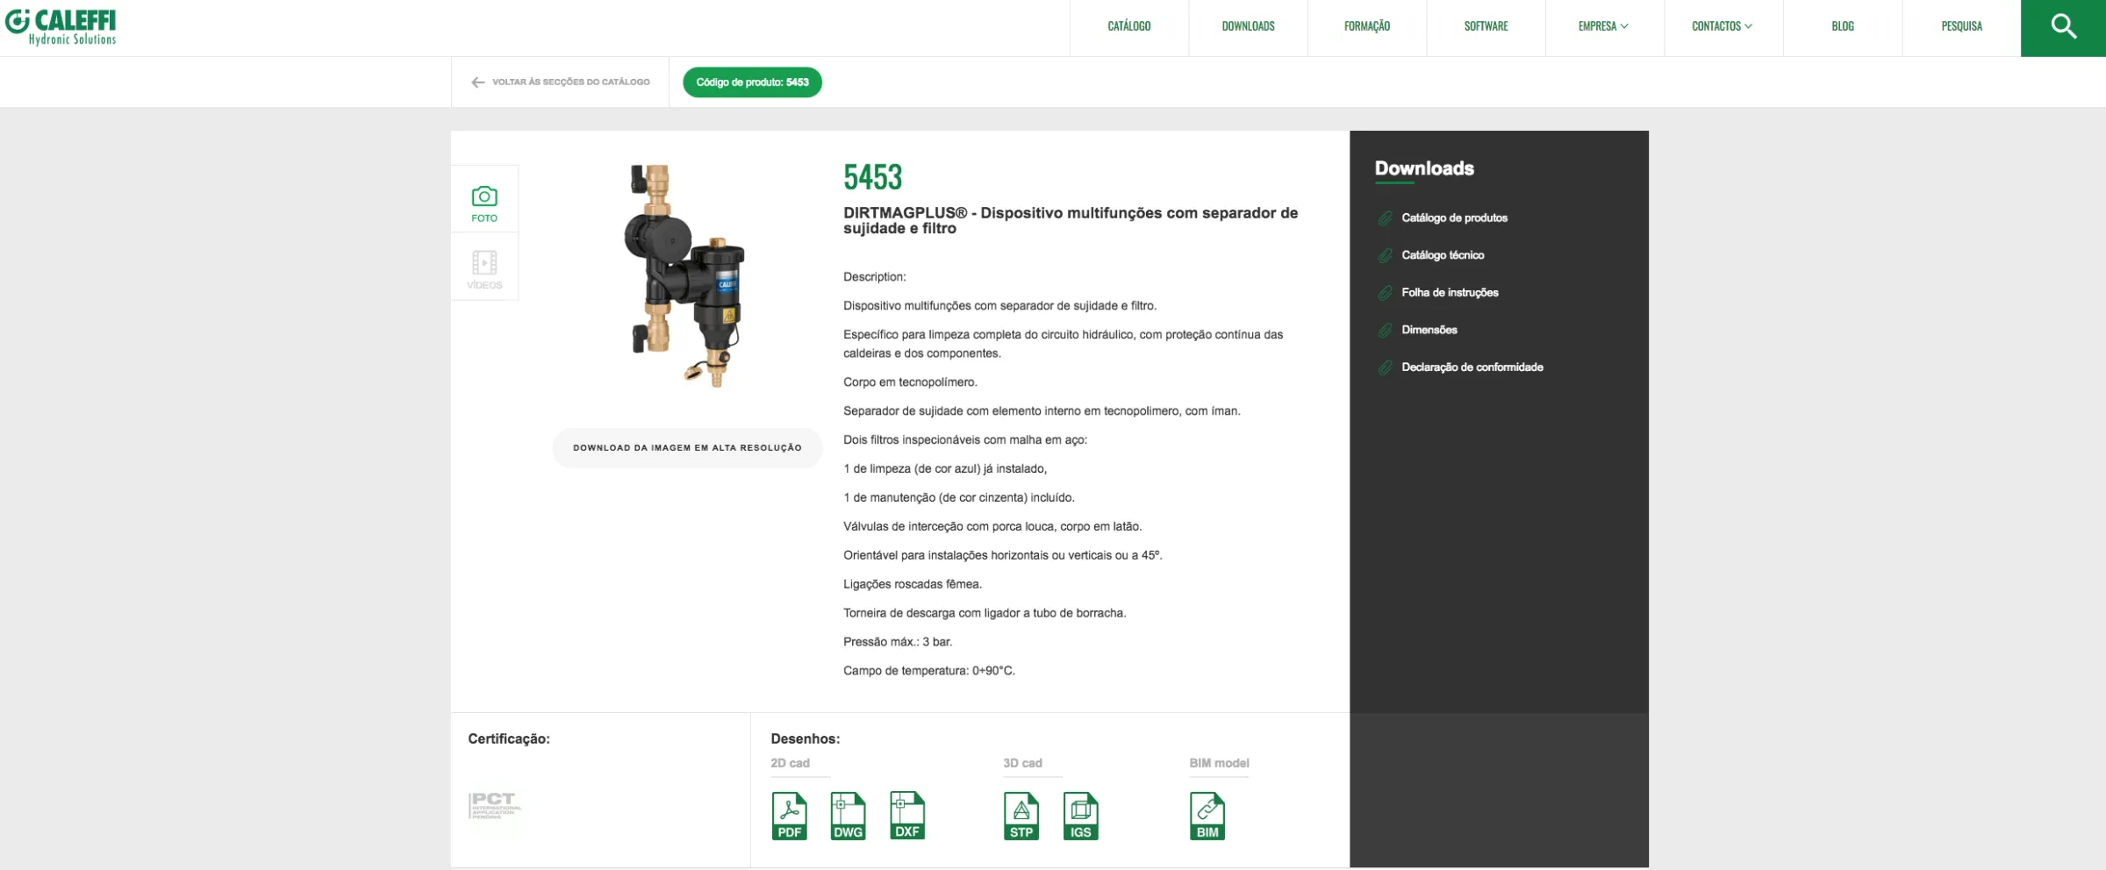The height and width of the screenshot is (870, 2106).
Task: Click the DIRTMAGPLUS product photo
Action: (x=684, y=275)
